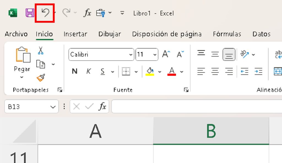Click the Undo arrow in quick access toolbar
The image size is (282, 163).
(45, 13)
